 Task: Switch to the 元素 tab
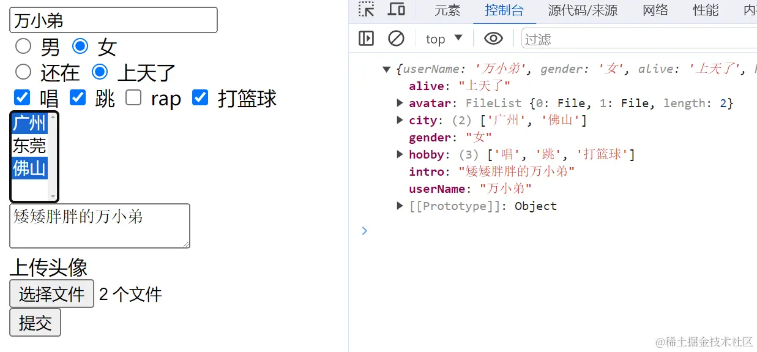tap(447, 10)
